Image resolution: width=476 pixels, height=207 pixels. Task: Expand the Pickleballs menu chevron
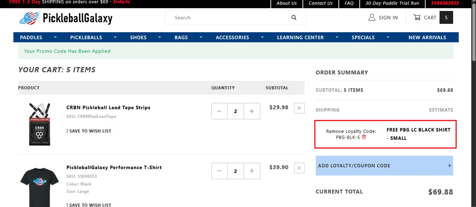115,37
